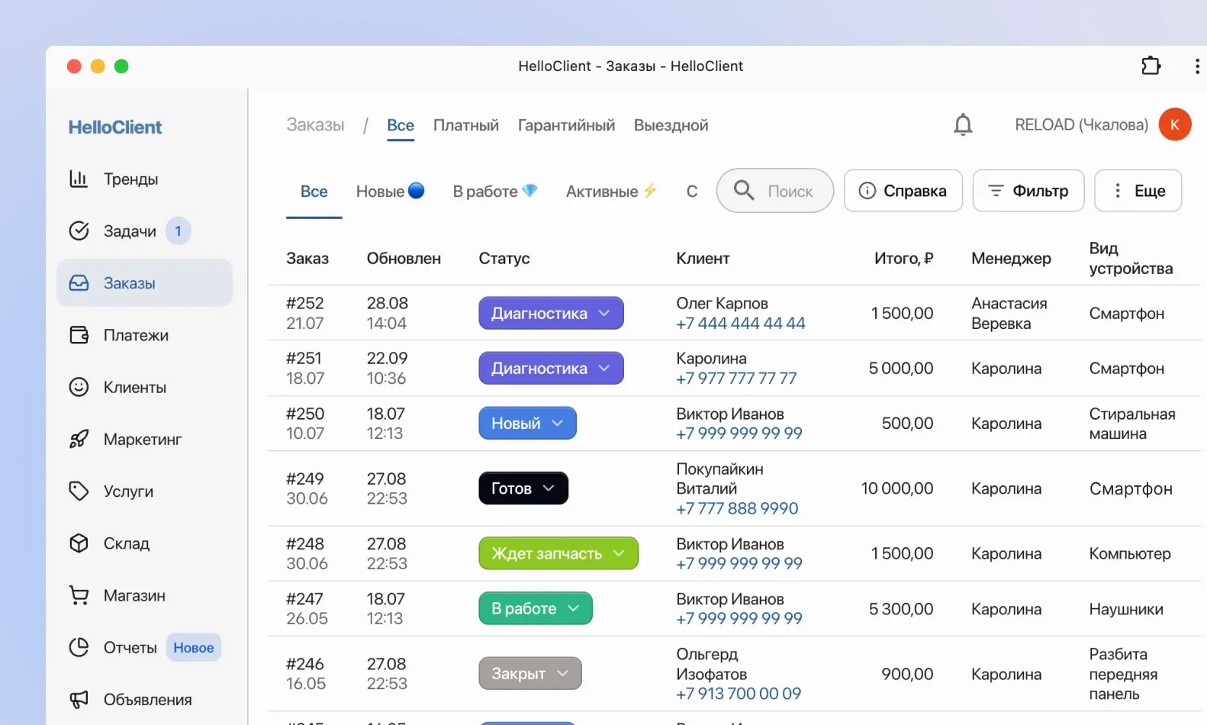
Task: Click the Маркетинг rocket icon
Action: (x=79, y=439)
